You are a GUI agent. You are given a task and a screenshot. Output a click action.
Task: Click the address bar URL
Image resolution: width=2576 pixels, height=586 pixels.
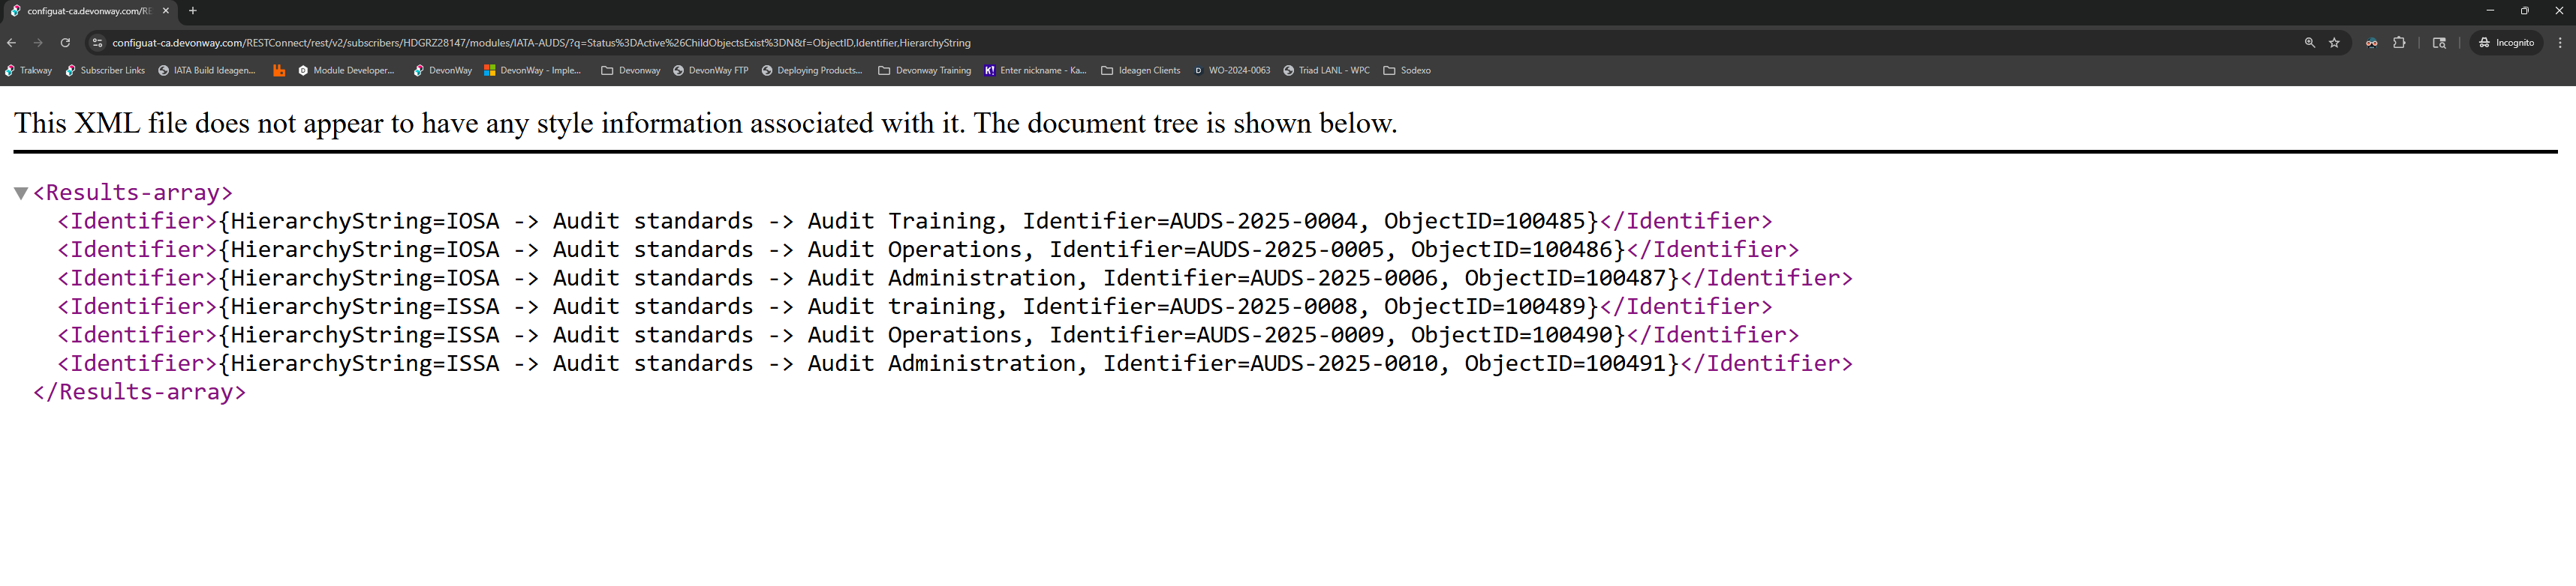point(541,43)
